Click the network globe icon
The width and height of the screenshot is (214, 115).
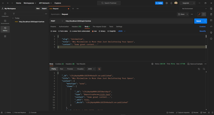pyautogui.click(x=152, y=64)
